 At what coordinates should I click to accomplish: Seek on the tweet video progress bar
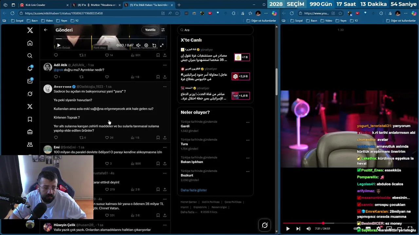[110, 39]
